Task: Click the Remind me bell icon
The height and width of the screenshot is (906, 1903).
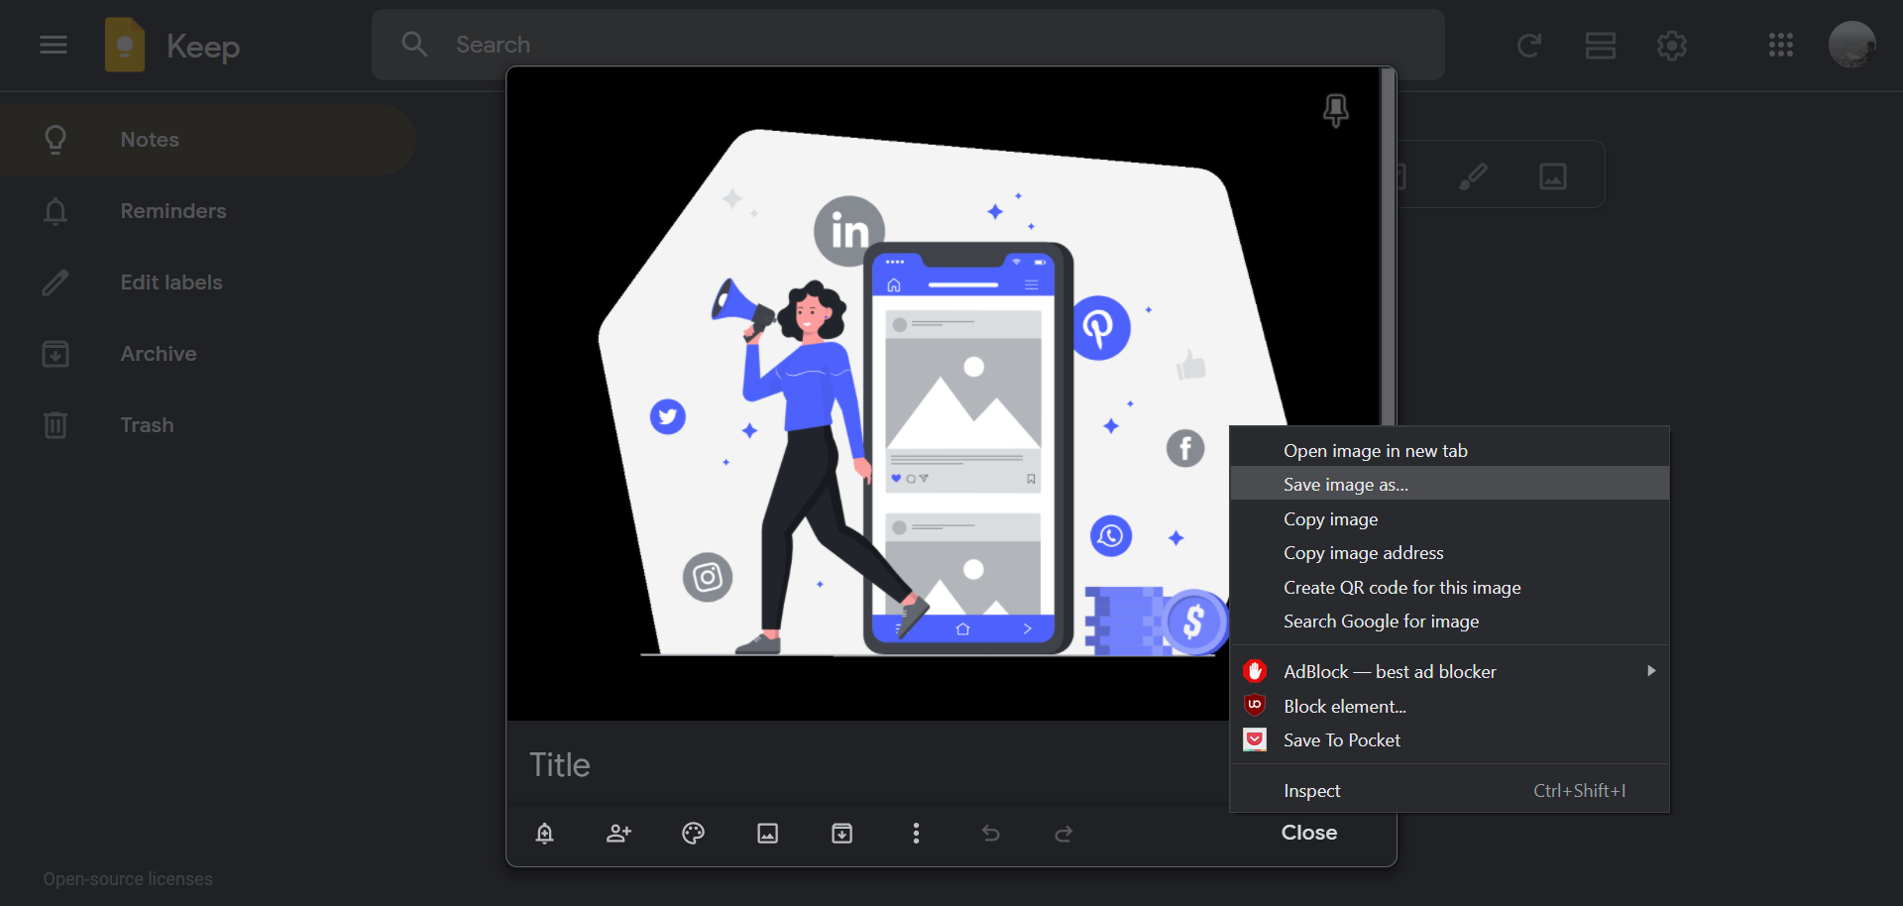Action: (x=544, y=834)
